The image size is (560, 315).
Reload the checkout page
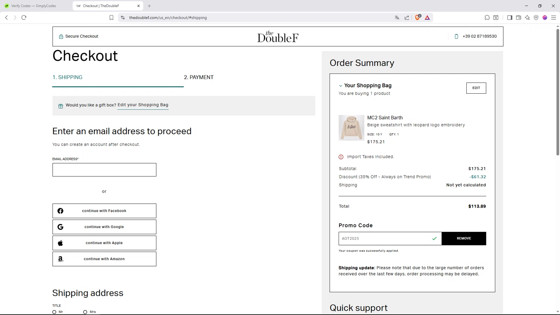(24, 18)
